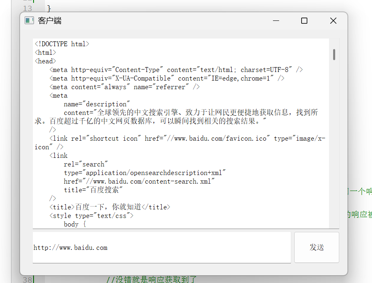Click the X-UA-Compatible meta line

(167, 78)
